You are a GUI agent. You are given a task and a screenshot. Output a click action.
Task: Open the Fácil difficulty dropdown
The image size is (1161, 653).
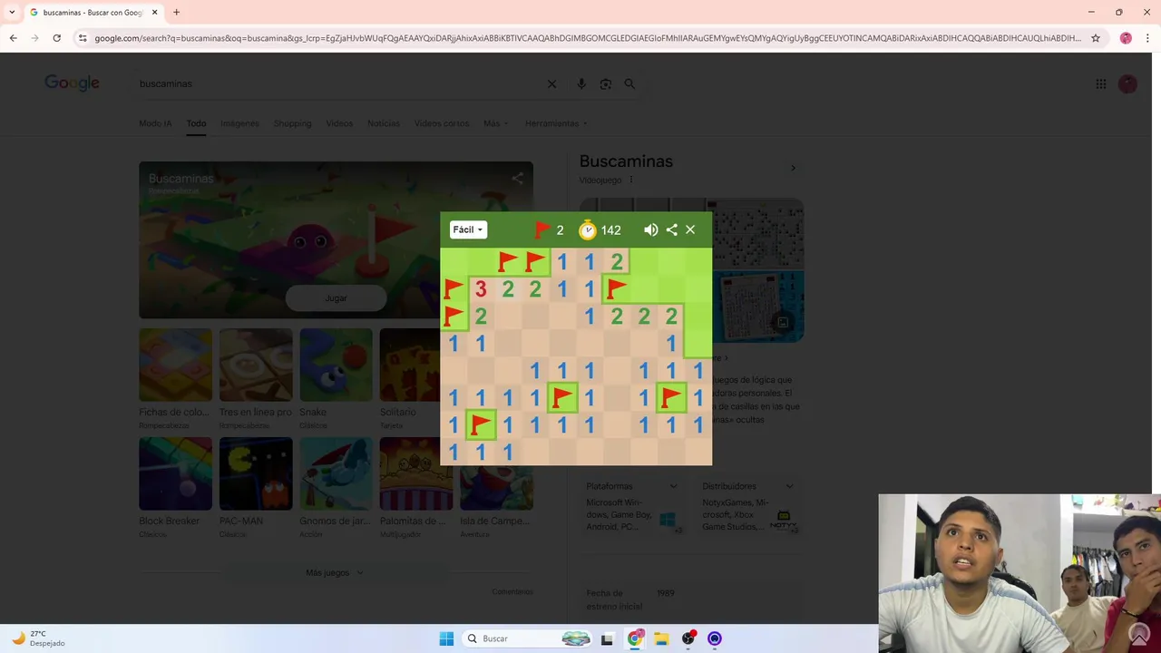[x=468, y=229]
